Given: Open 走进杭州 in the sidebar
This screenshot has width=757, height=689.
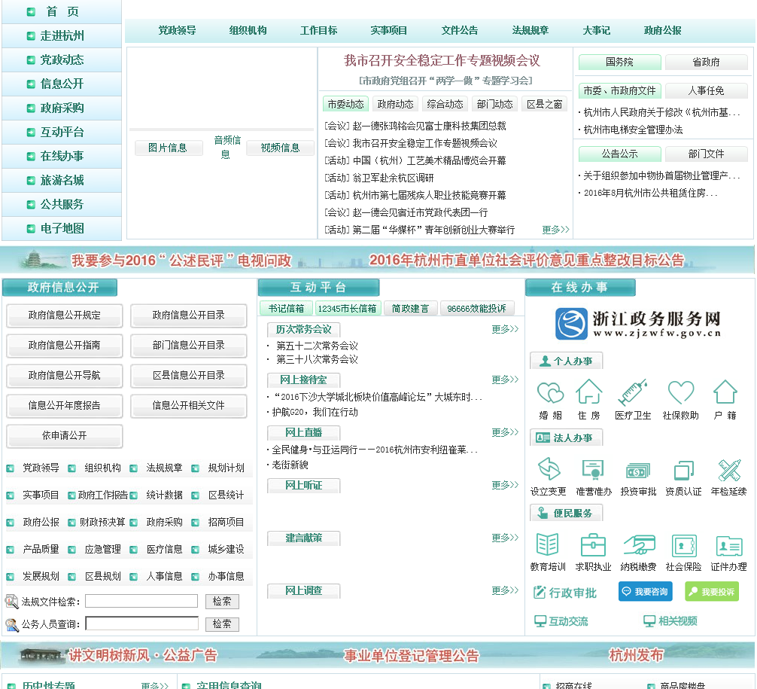Looking at the screenshot, I should click(62, 35).
